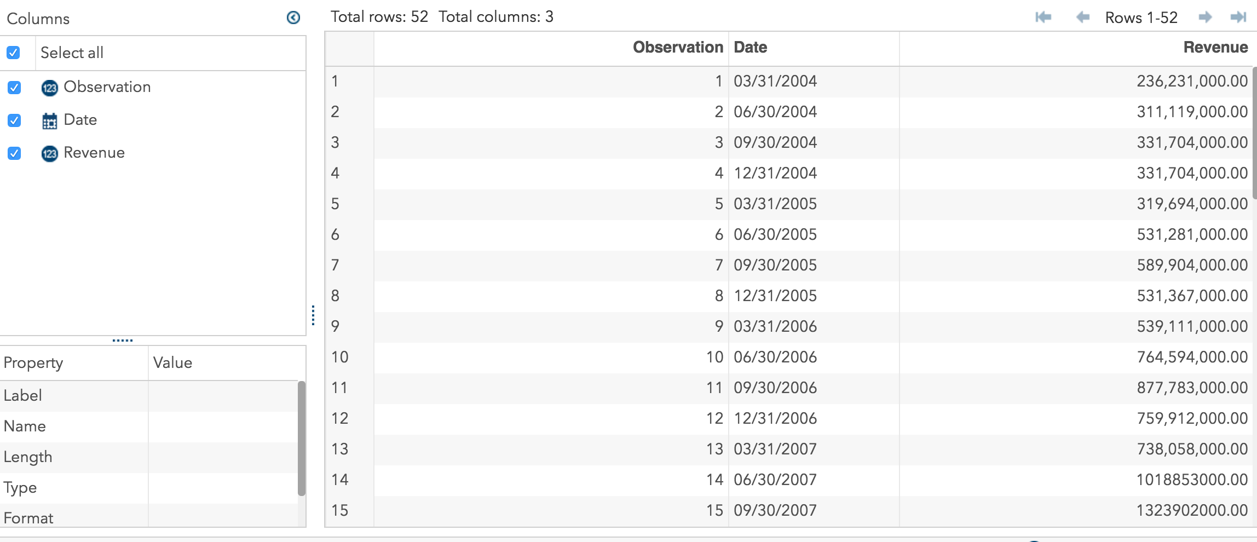Uncheck the Revenue column checkbox
Screen dimensions: 1257x542
(14, 153)
